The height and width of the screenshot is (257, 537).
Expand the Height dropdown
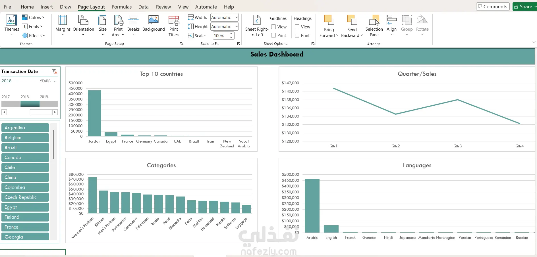(x=236, y=26)
